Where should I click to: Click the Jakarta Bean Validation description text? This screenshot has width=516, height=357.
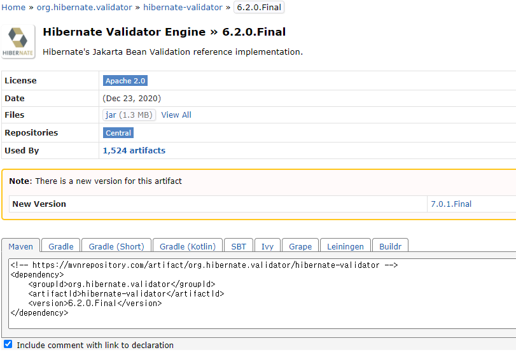[x=173, y=52]
